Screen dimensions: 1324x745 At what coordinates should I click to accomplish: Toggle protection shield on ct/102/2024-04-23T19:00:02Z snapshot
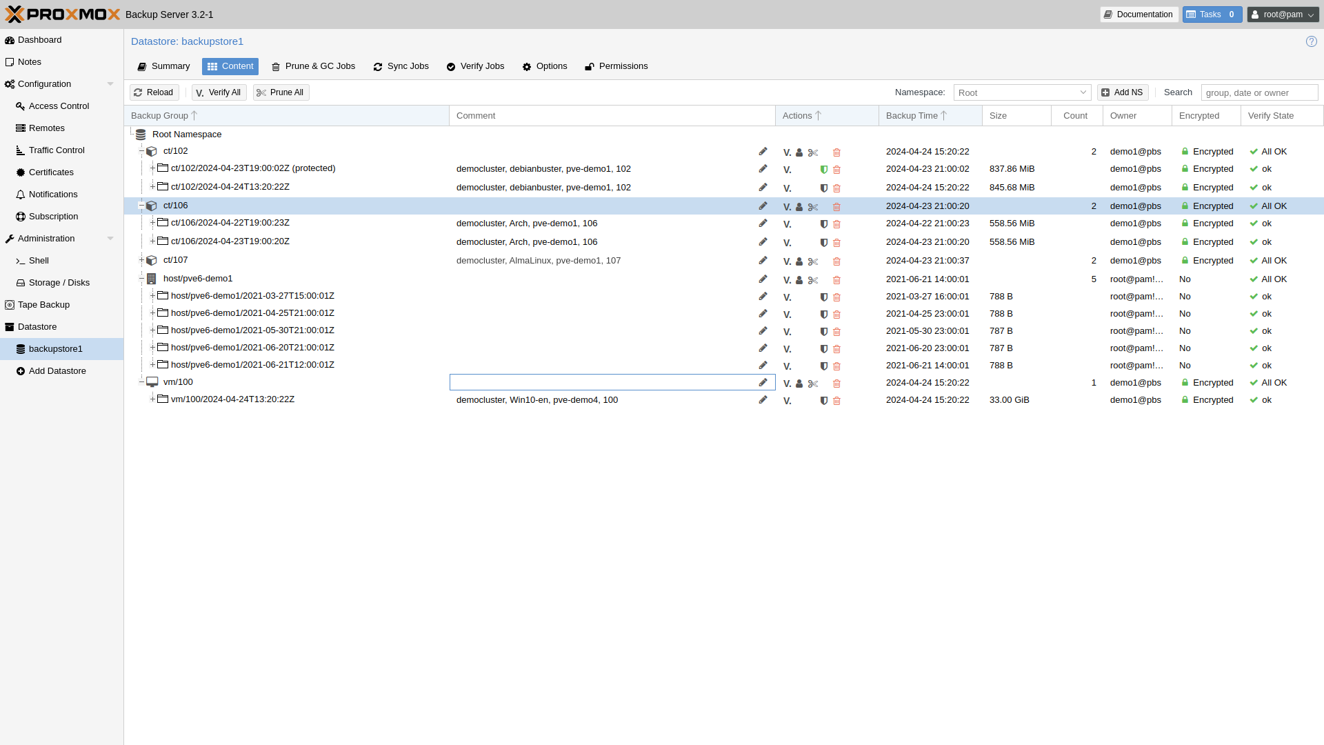click(x=823, y=170)
